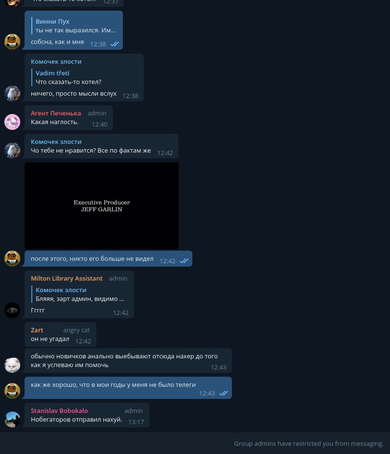Click the black eye avatar of Milton Library Assistant
Screen dimensions: 390x454
tap(12, 311)
